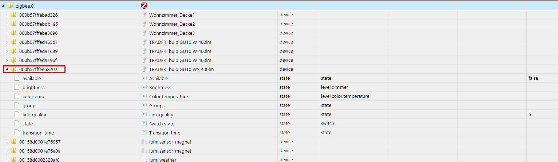Click state icon beside Transition time
The width and height of the screenshot is (558, 162).
click(x=144, y=133)
